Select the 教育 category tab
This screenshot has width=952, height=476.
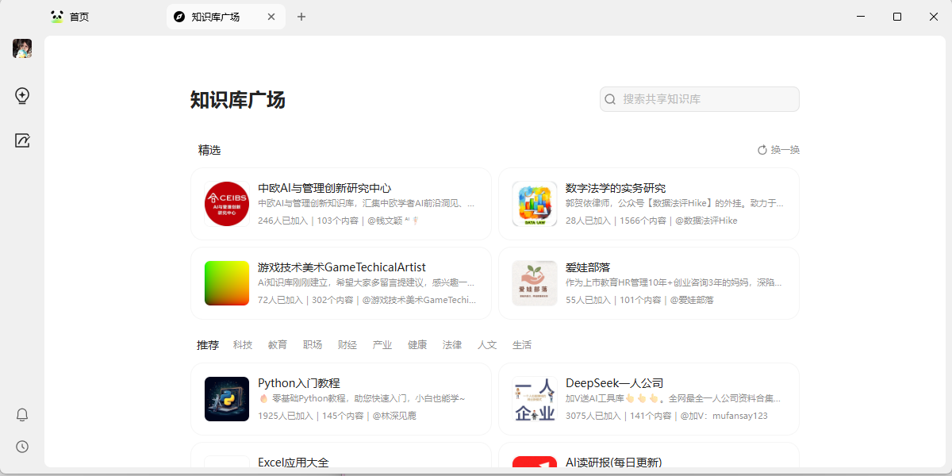coord(278,345)
